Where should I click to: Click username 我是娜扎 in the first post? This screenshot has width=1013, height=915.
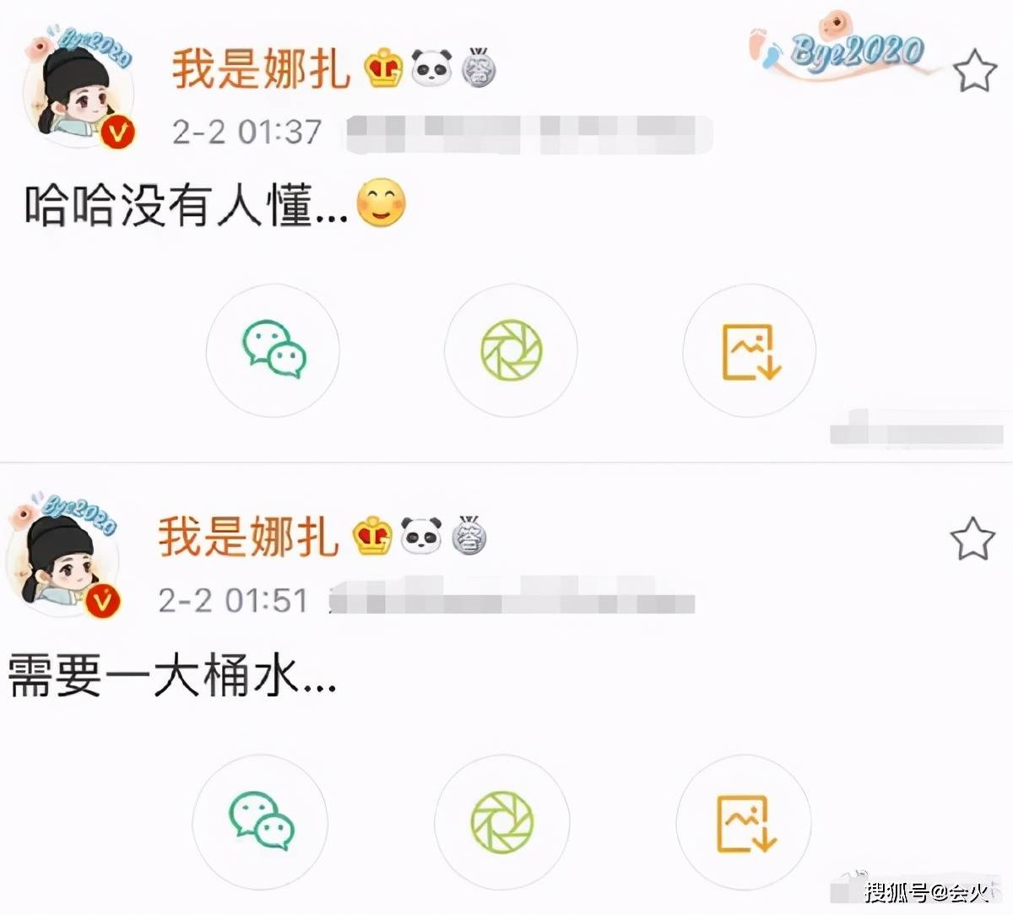(262, 68)
